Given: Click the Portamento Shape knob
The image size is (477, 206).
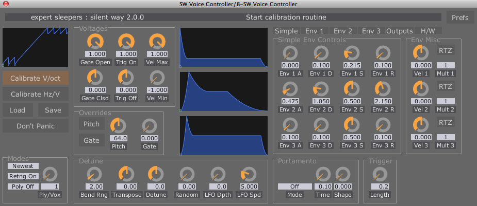Looking at the screenshot, I should pos(343,174).
